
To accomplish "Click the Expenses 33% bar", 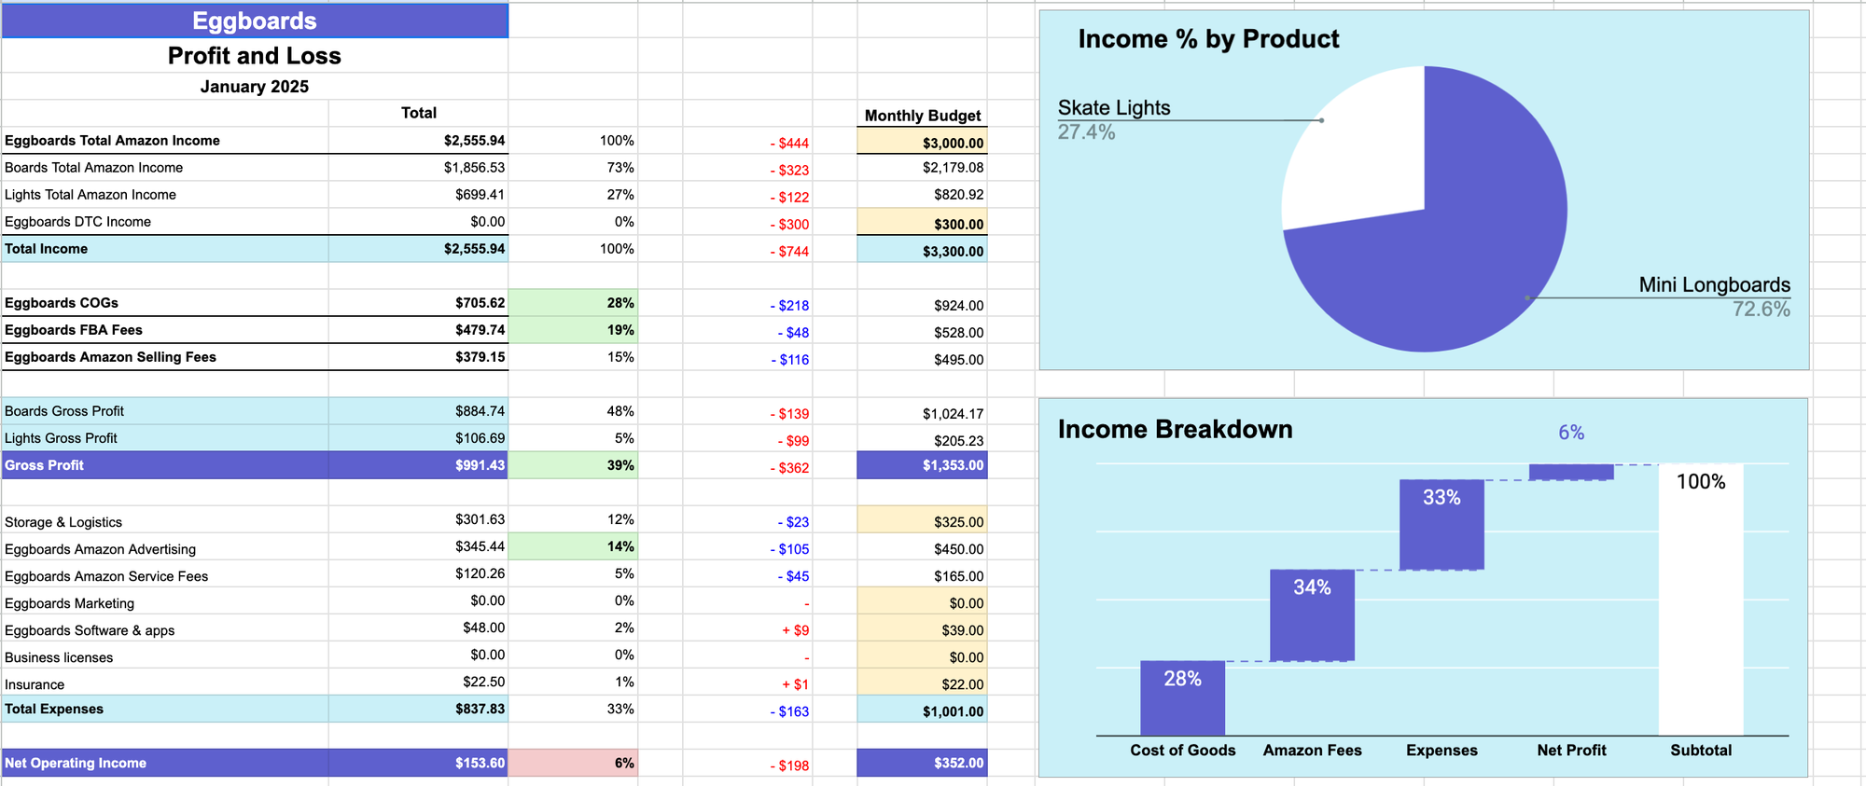I will [1441, 524].
